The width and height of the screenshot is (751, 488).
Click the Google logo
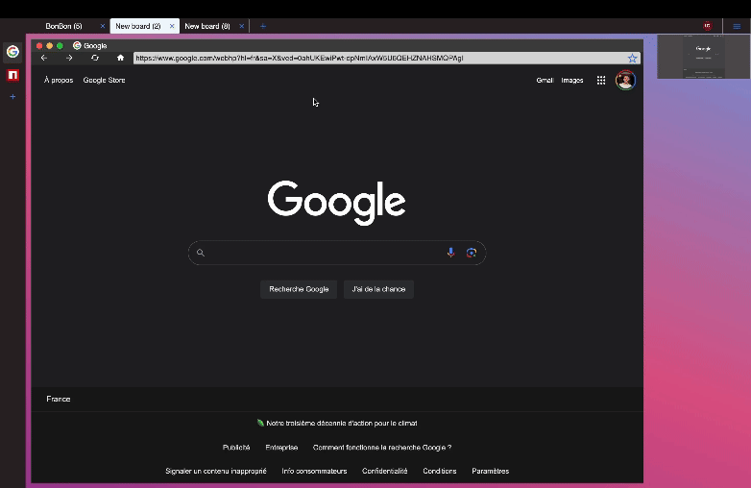(x=337, y=203)
